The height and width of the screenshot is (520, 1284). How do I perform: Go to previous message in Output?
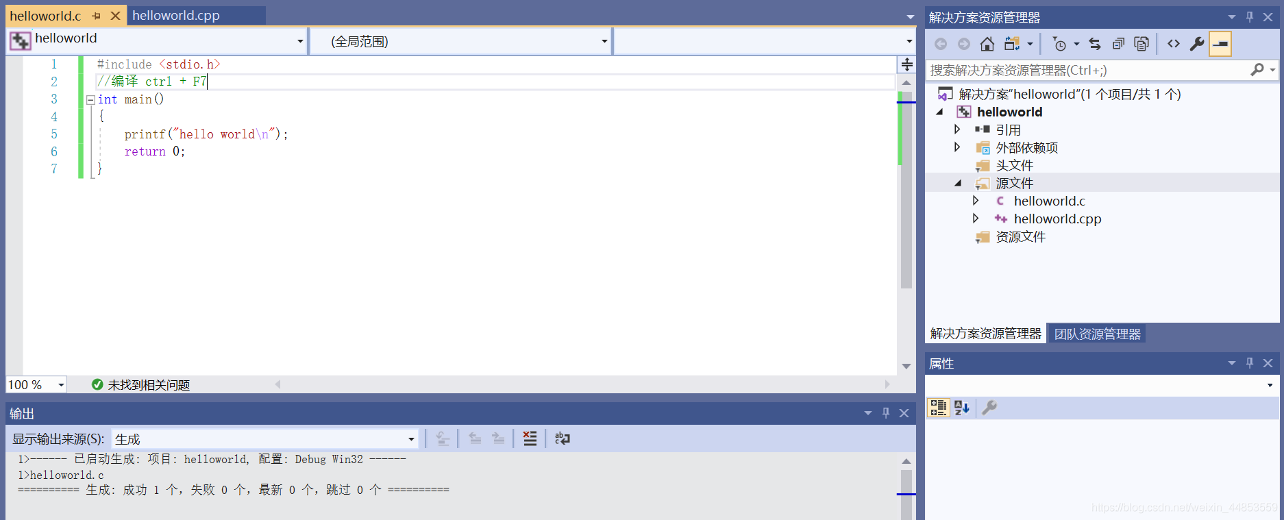pyautogui.click(x=475, y=438)
